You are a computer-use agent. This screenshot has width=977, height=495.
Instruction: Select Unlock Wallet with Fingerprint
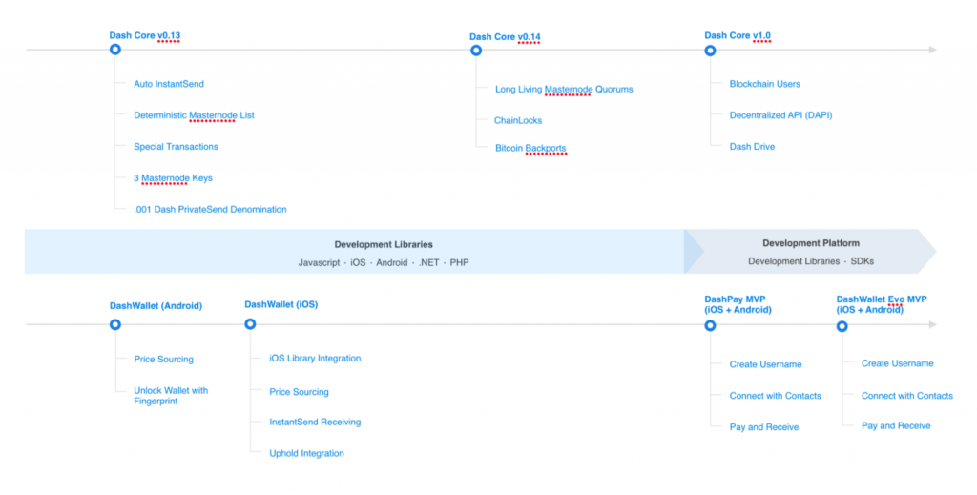(x=171, y=396)
